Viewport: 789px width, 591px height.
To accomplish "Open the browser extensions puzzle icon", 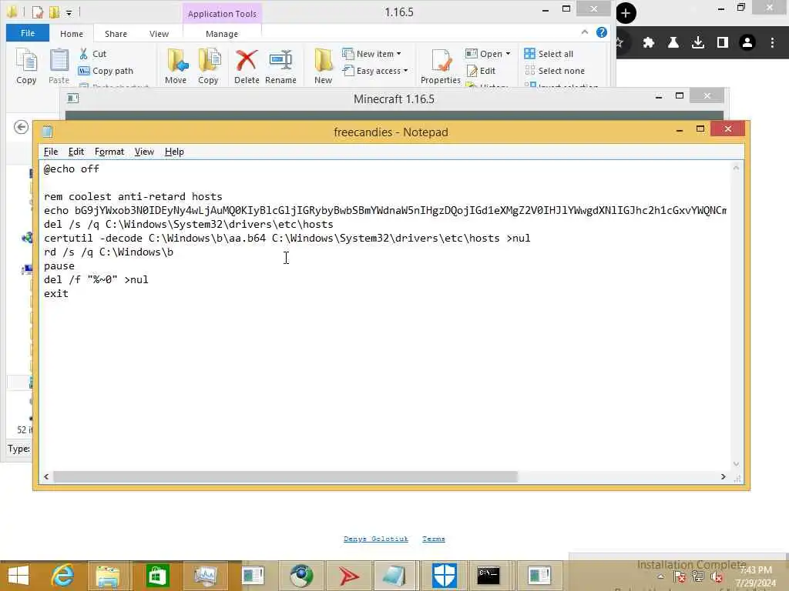I will 649,43.
